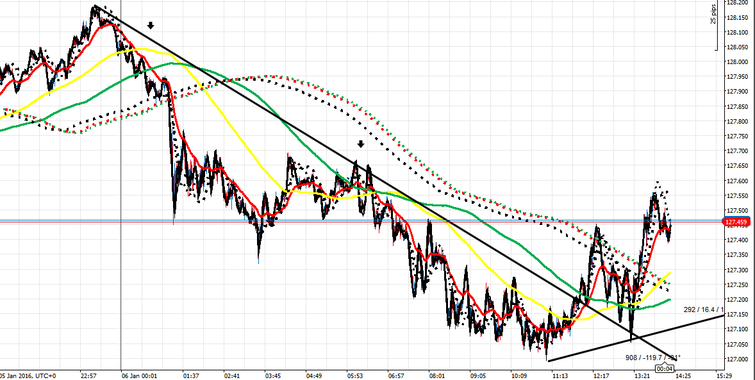Click the 128.000 price axis label

738,62
